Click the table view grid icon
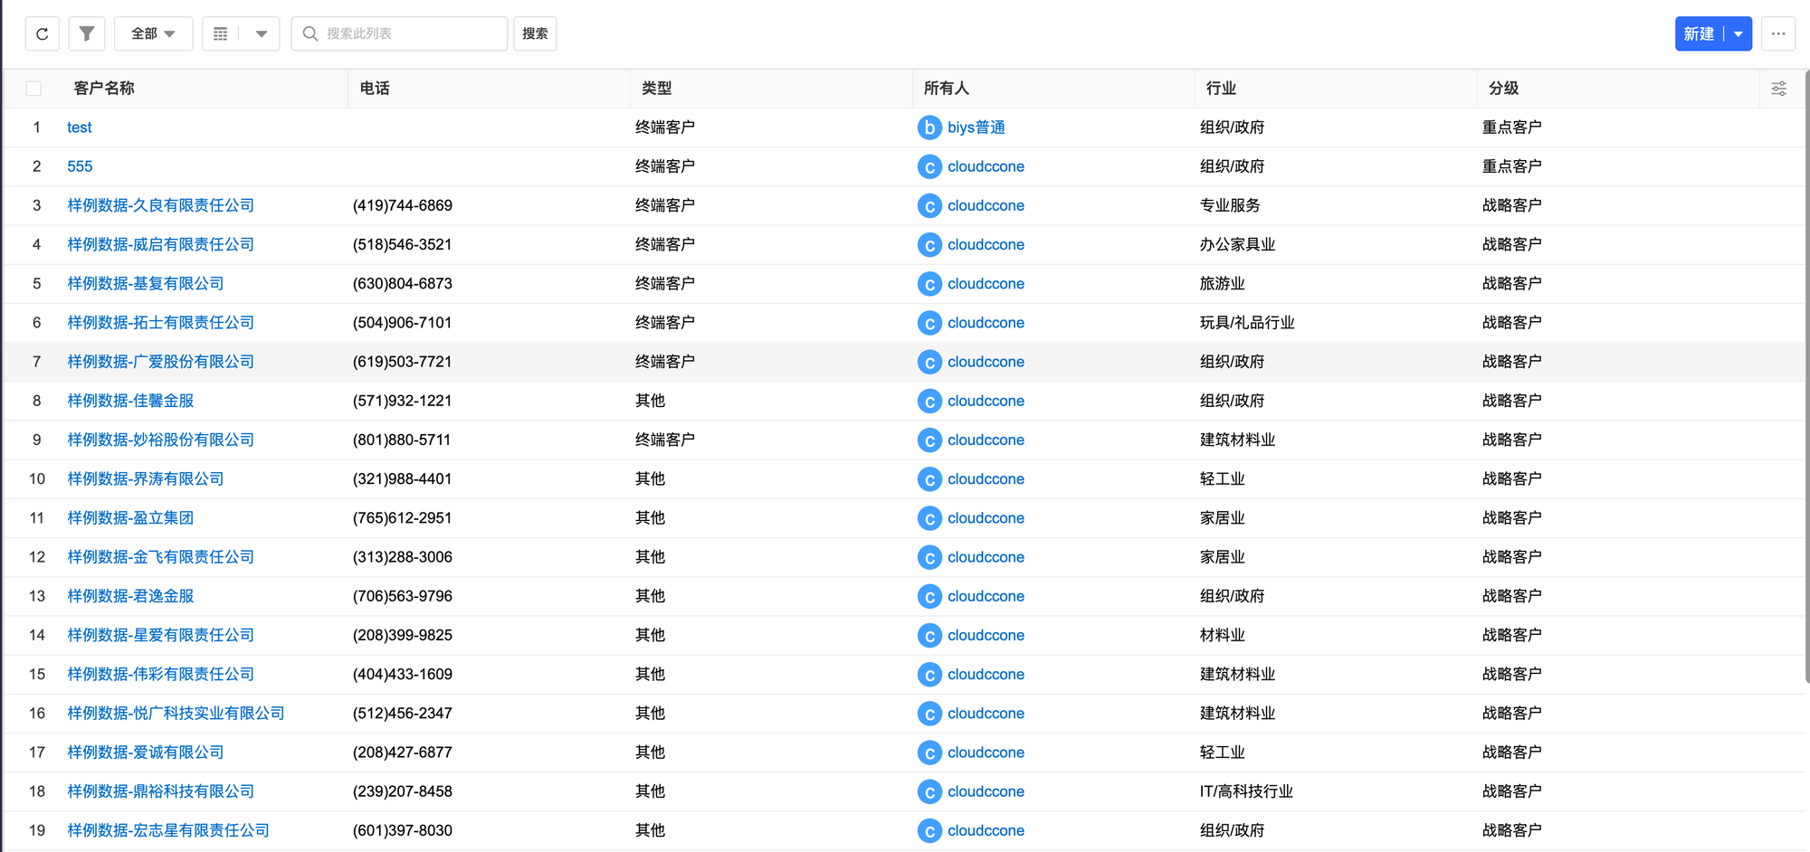Viewport: 1810px width, 852px height. 220,34
